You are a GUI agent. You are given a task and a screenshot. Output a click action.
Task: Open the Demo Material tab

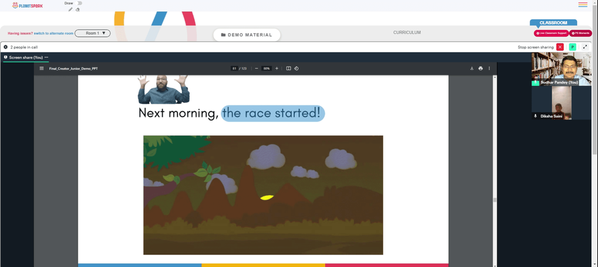click(247, 35)
